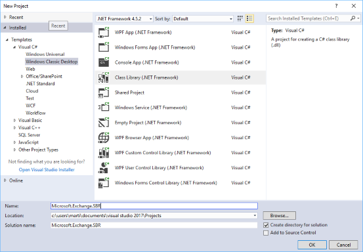Screen dimensions: 363x252
Task: Click the Browse... button
Action: pyautogui.click(x=279, y=216)
